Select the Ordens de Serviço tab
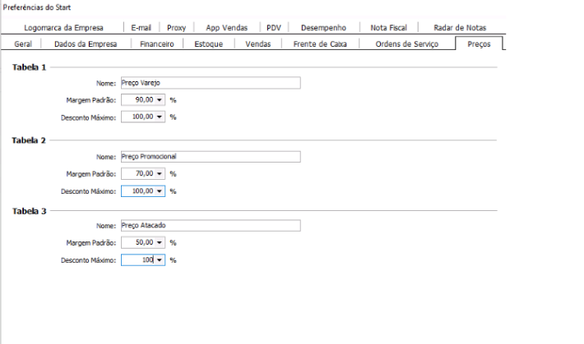This screenshot has height=344, width=584. pos(406,44)
